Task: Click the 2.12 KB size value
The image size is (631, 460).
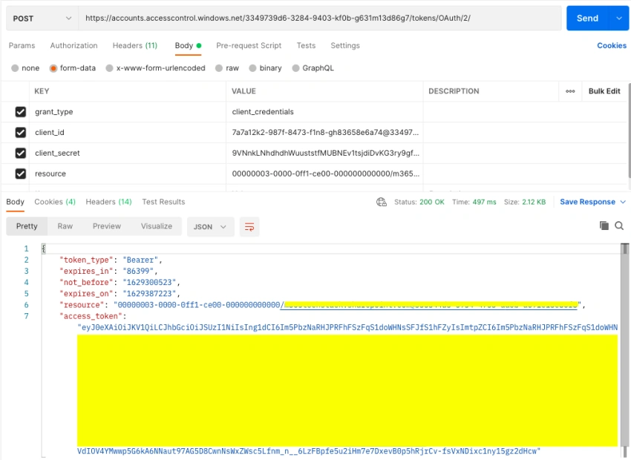Action: click(534, 202)
